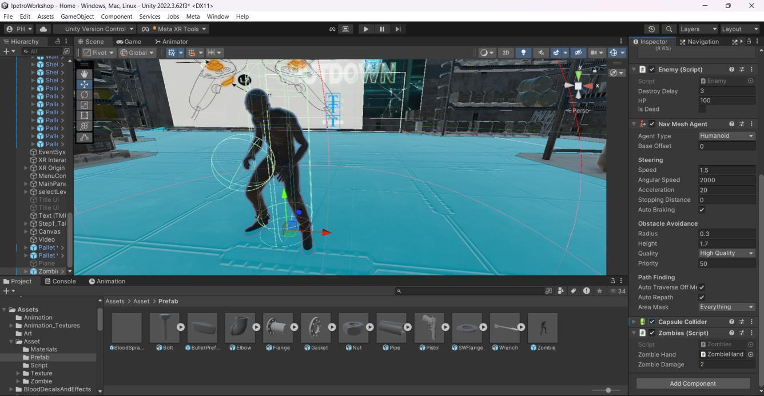Switch to the Navigation tab
Image resolution: width=764 pixels, height=396 pixels.
(699, 42)
